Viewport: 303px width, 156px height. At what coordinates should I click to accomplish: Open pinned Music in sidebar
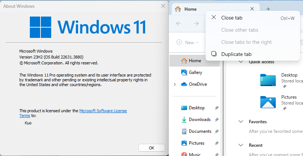(194, 154)
